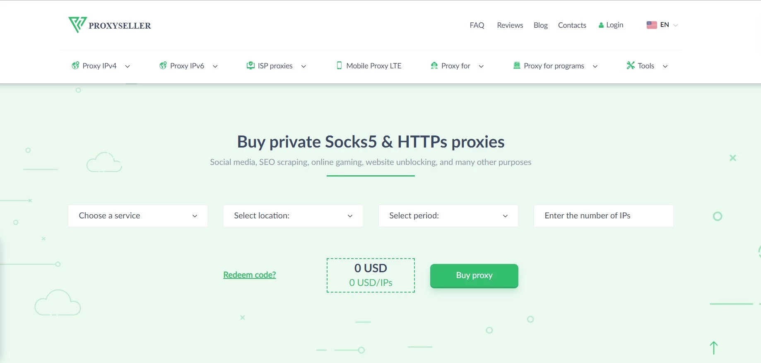Open the Login link
Viewport: 761px width, 363px height.
(x=611, y=25)
